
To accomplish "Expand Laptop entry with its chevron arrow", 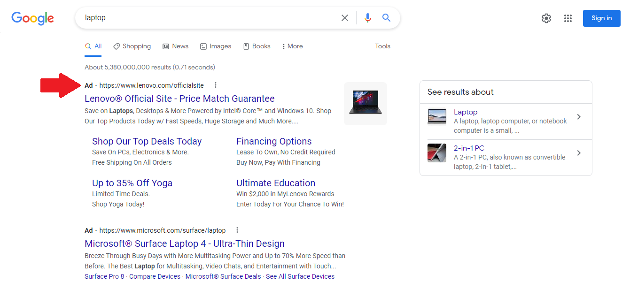I will [x=579, y=117].
